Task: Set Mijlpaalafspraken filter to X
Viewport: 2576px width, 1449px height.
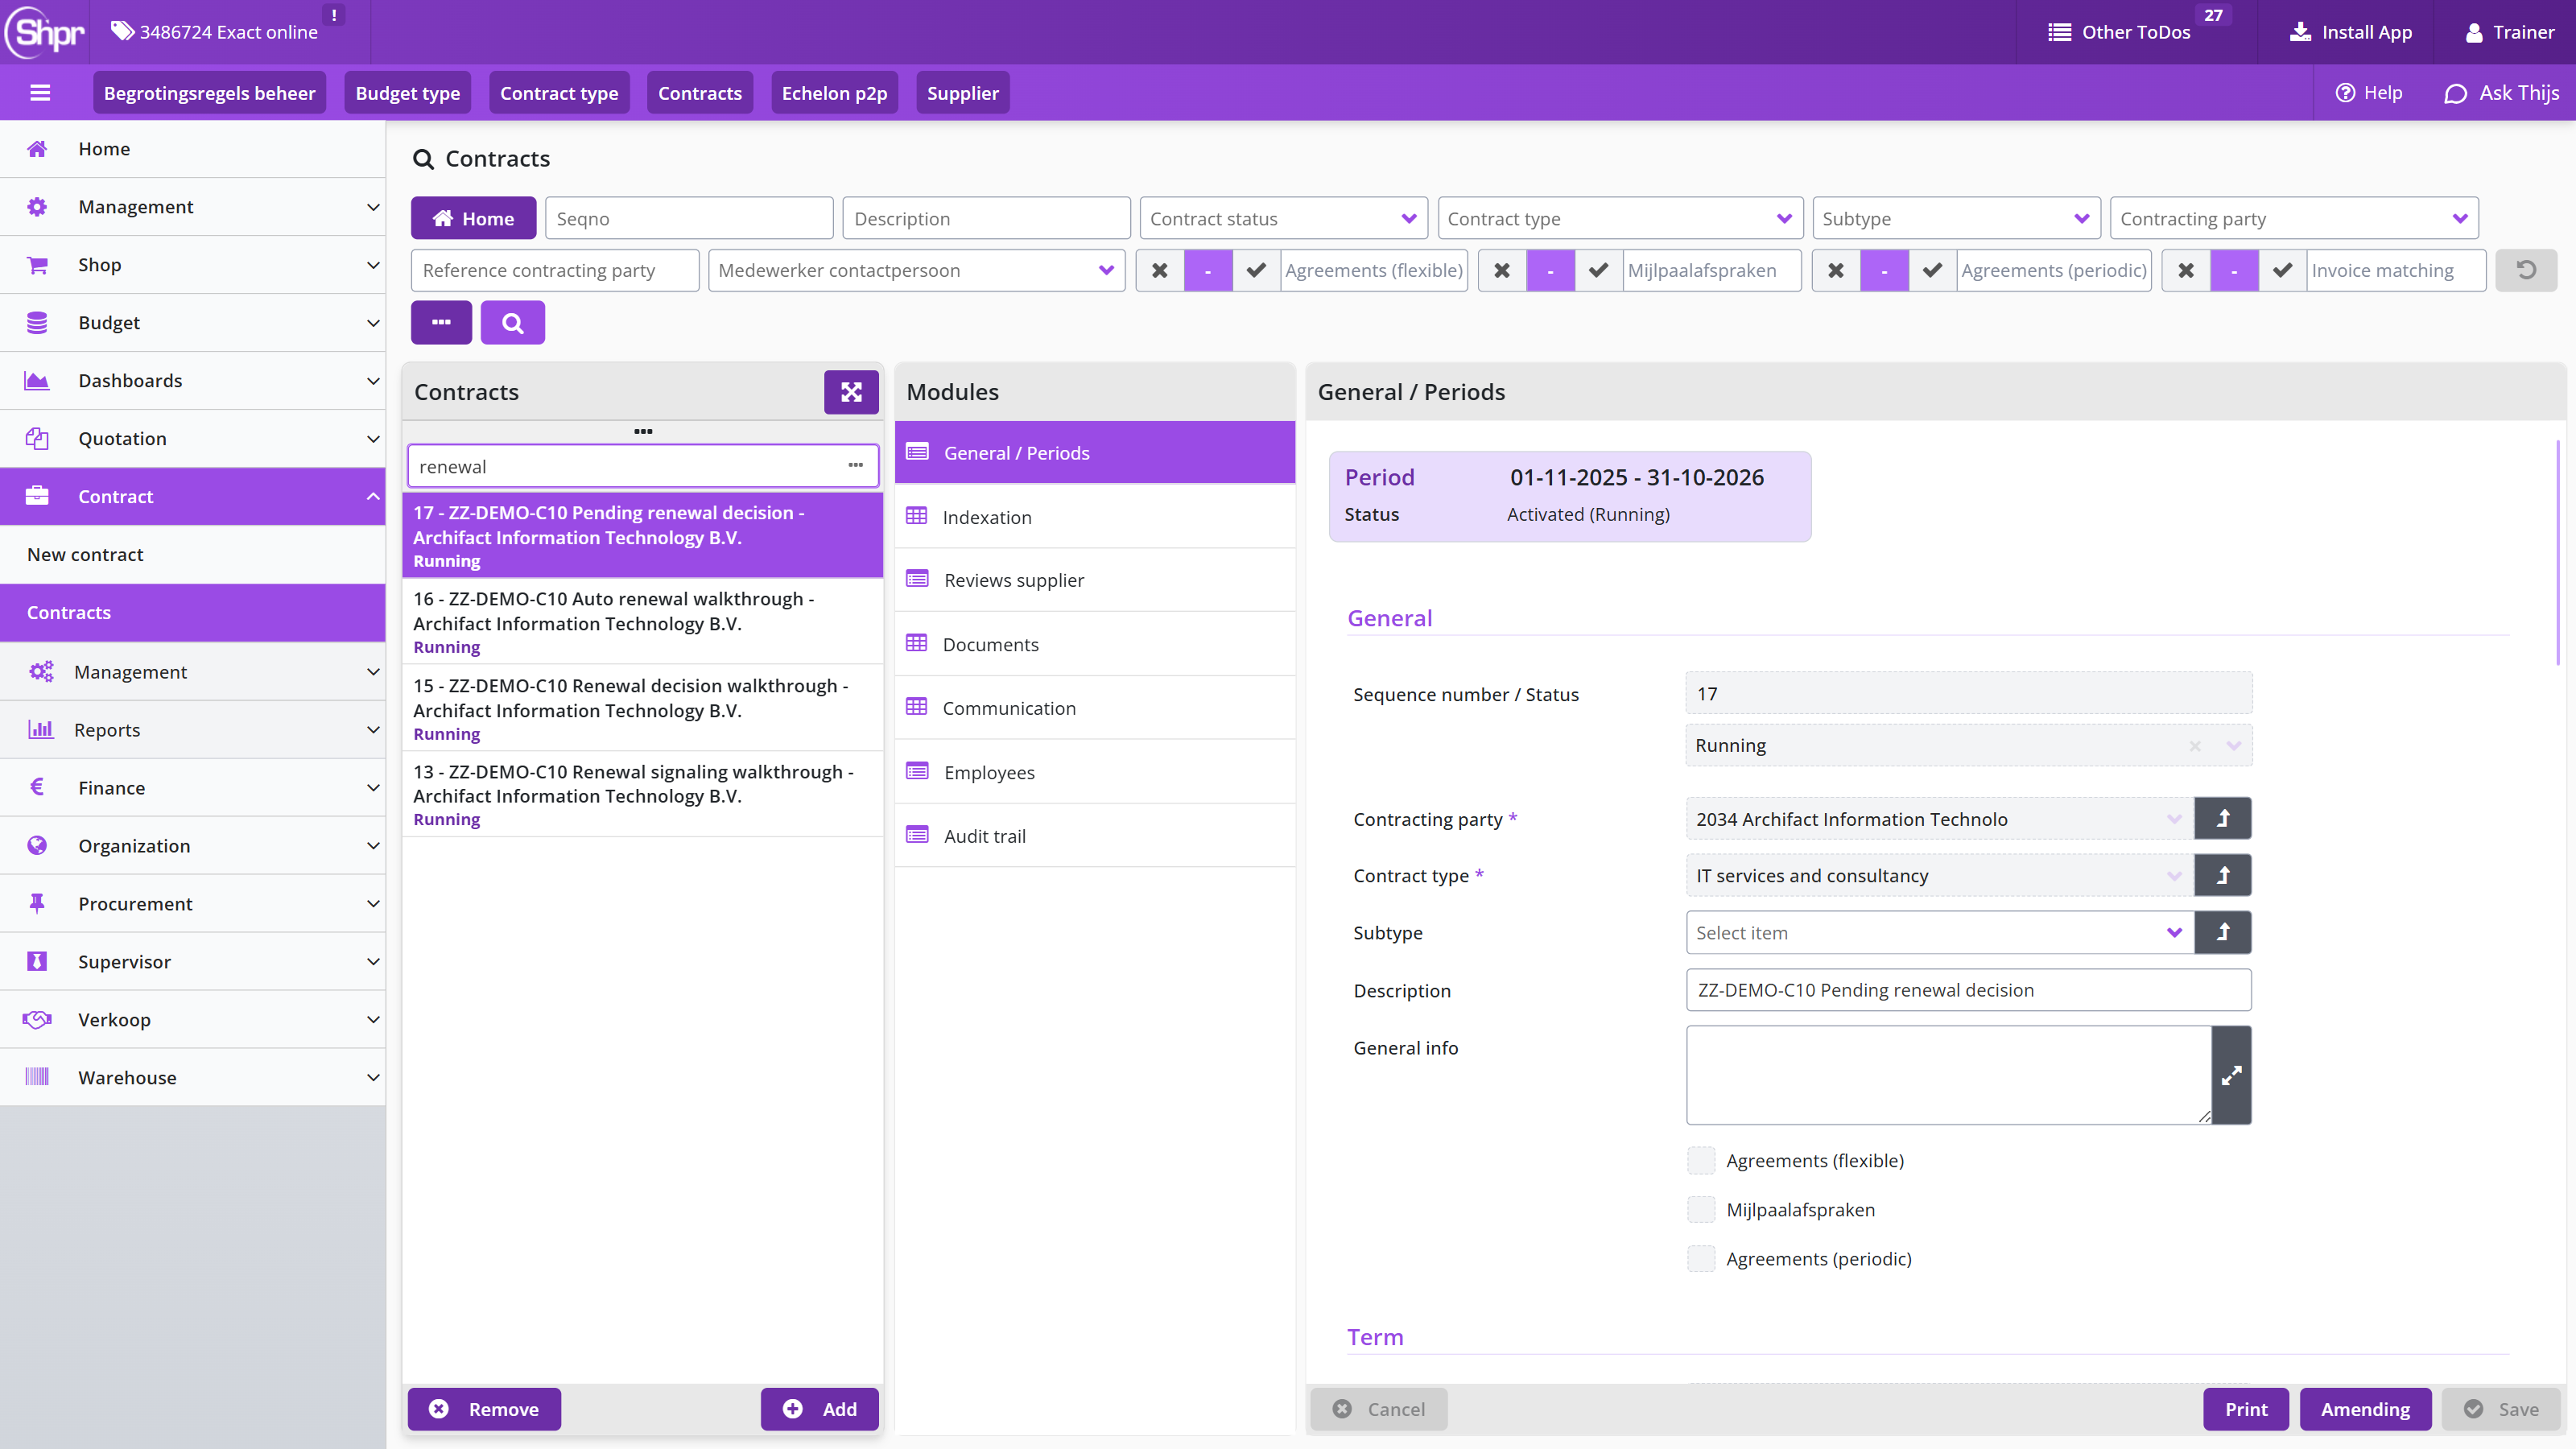Action: 1502,270
